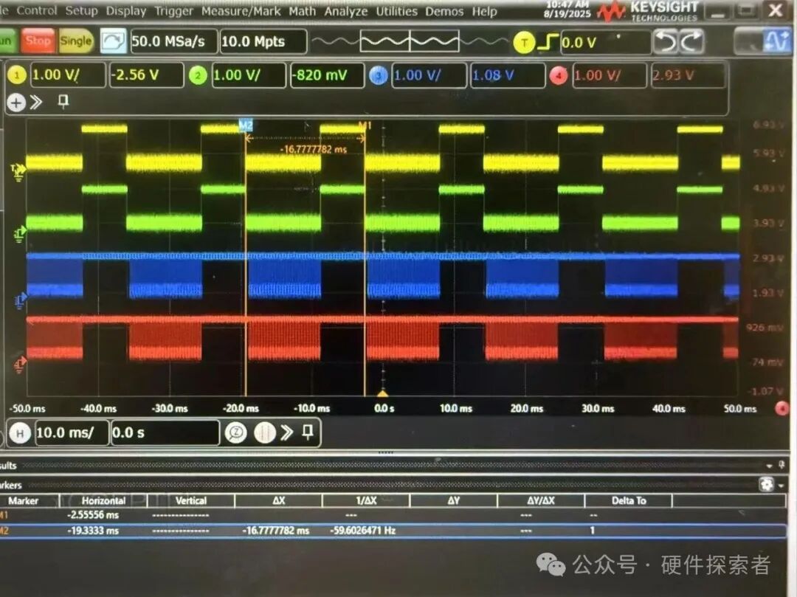797x597 pixels.
Task: Click channel 3 offset 1.08 V field
Action: [507, 75]
